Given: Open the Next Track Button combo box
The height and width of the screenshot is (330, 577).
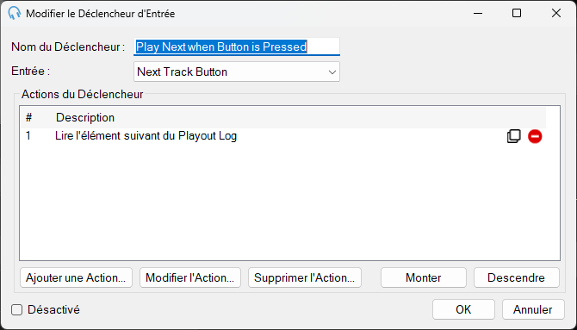Looking at the screenshot, I should [x=237, y=72].
